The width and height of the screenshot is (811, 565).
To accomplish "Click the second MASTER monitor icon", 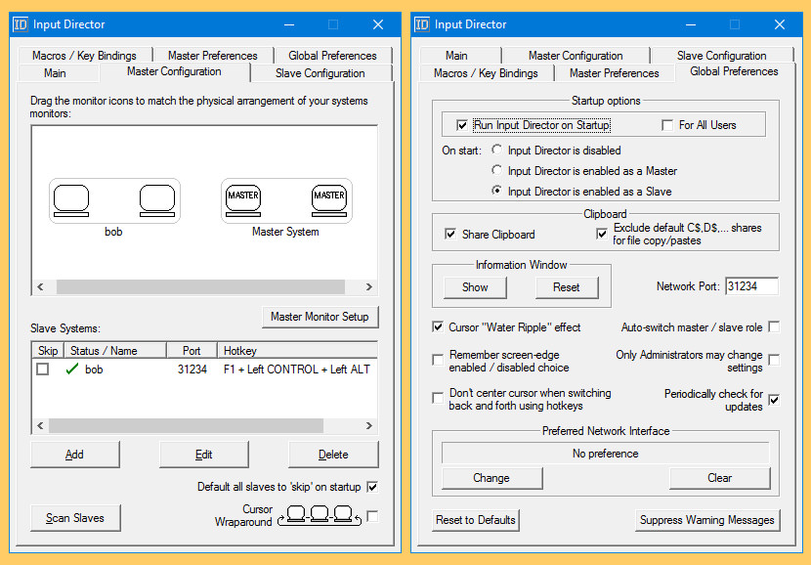I will [x=329, y=197].
